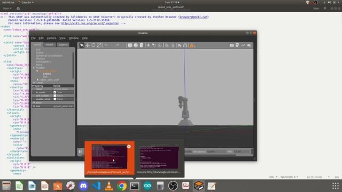Open the align tool in Gazebo toolbar
342x192 pixels.
click(x=180, y=45)
